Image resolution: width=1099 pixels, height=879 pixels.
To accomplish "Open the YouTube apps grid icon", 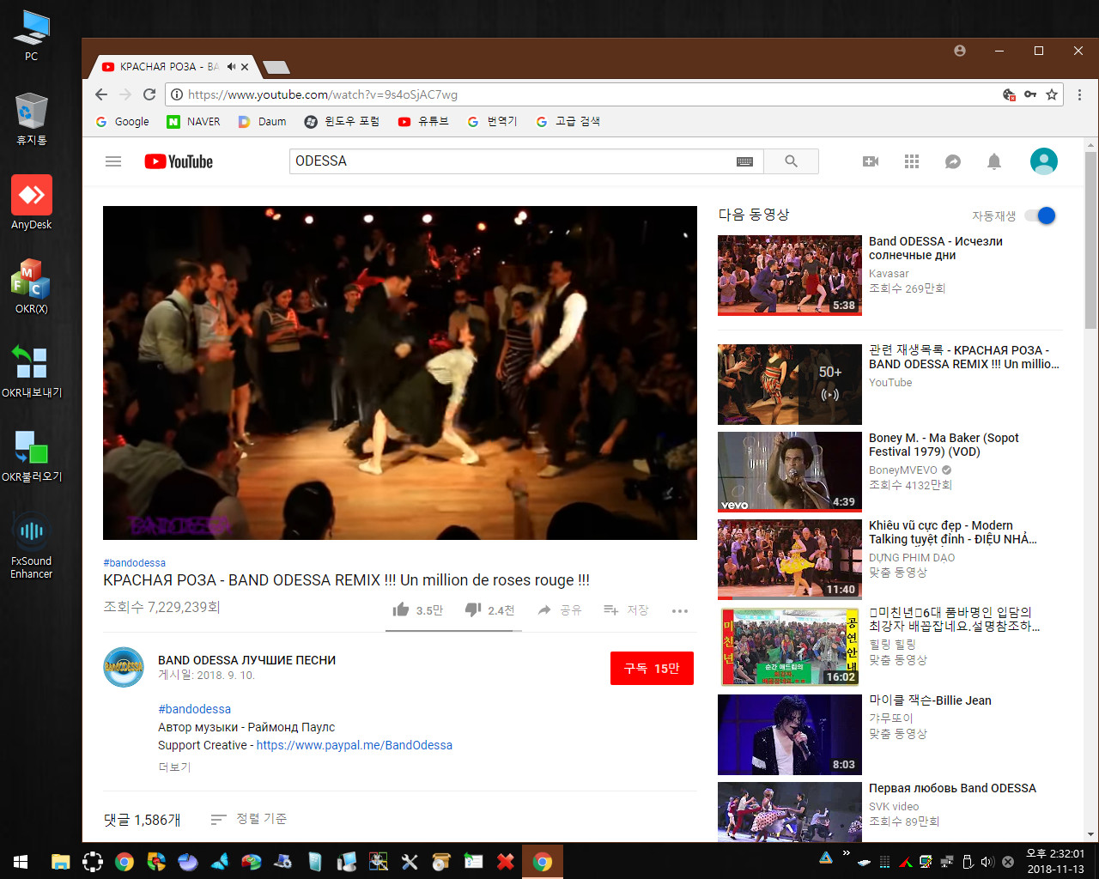I will [912, 161].
